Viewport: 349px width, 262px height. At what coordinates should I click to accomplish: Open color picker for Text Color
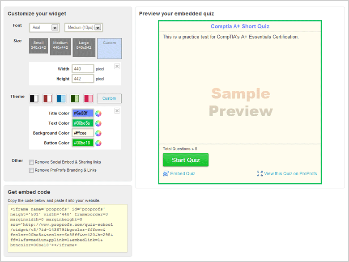[x=98, y=123]
